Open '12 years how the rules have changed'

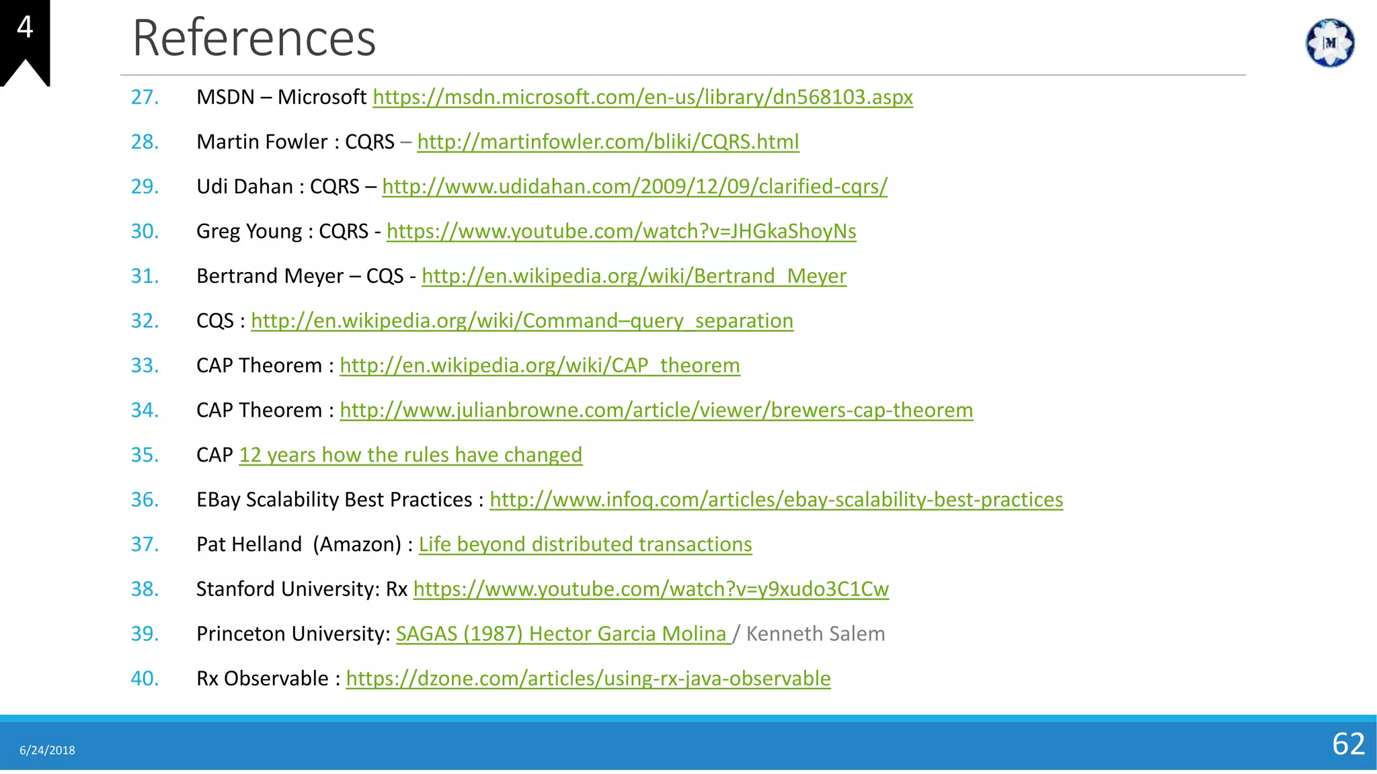point(410,455)
